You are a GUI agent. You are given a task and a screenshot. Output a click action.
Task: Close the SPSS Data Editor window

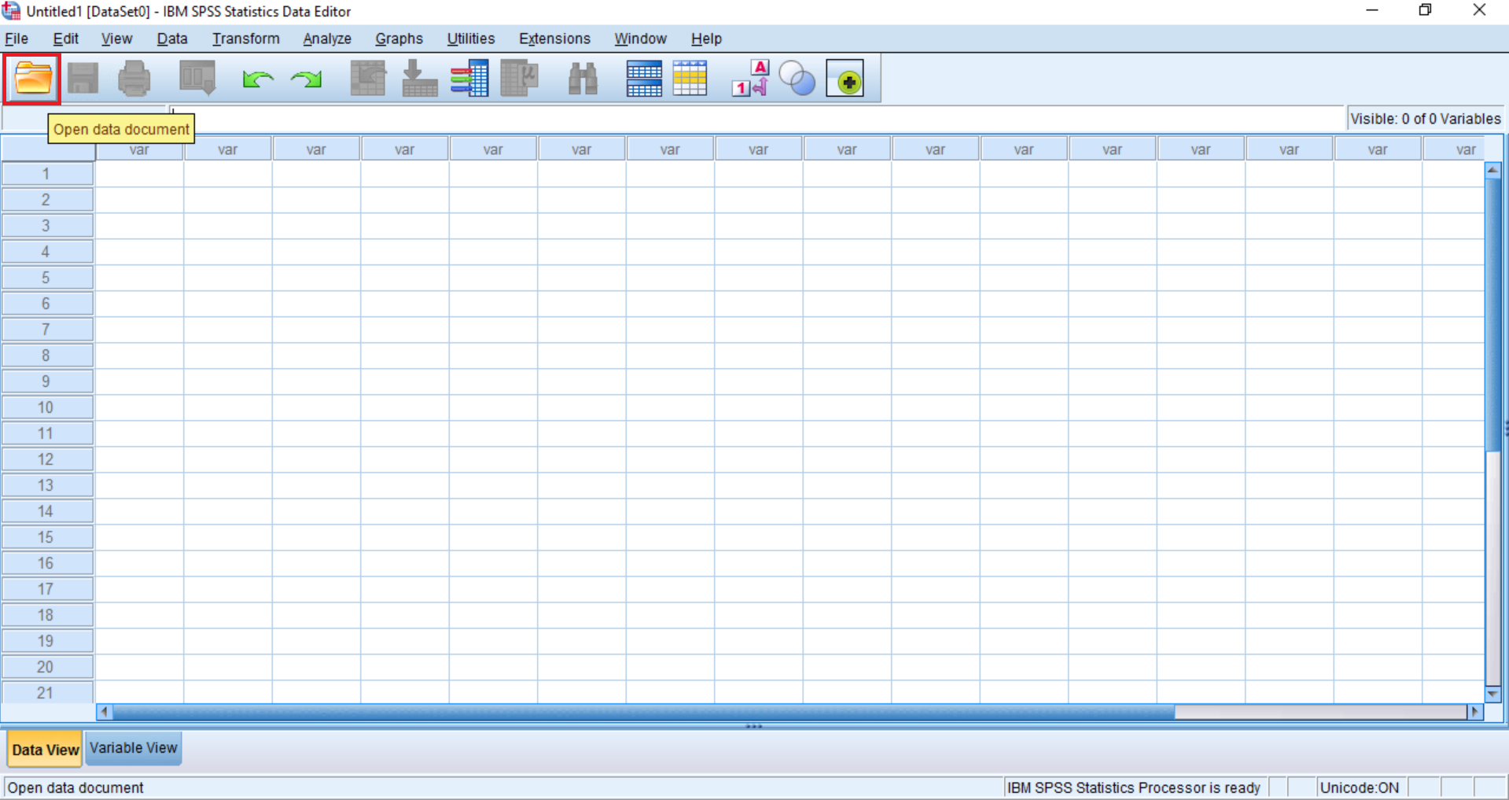tap(1479, 11)
